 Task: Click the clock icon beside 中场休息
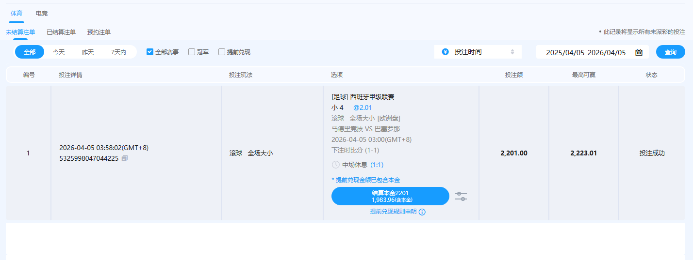[335, 165]
